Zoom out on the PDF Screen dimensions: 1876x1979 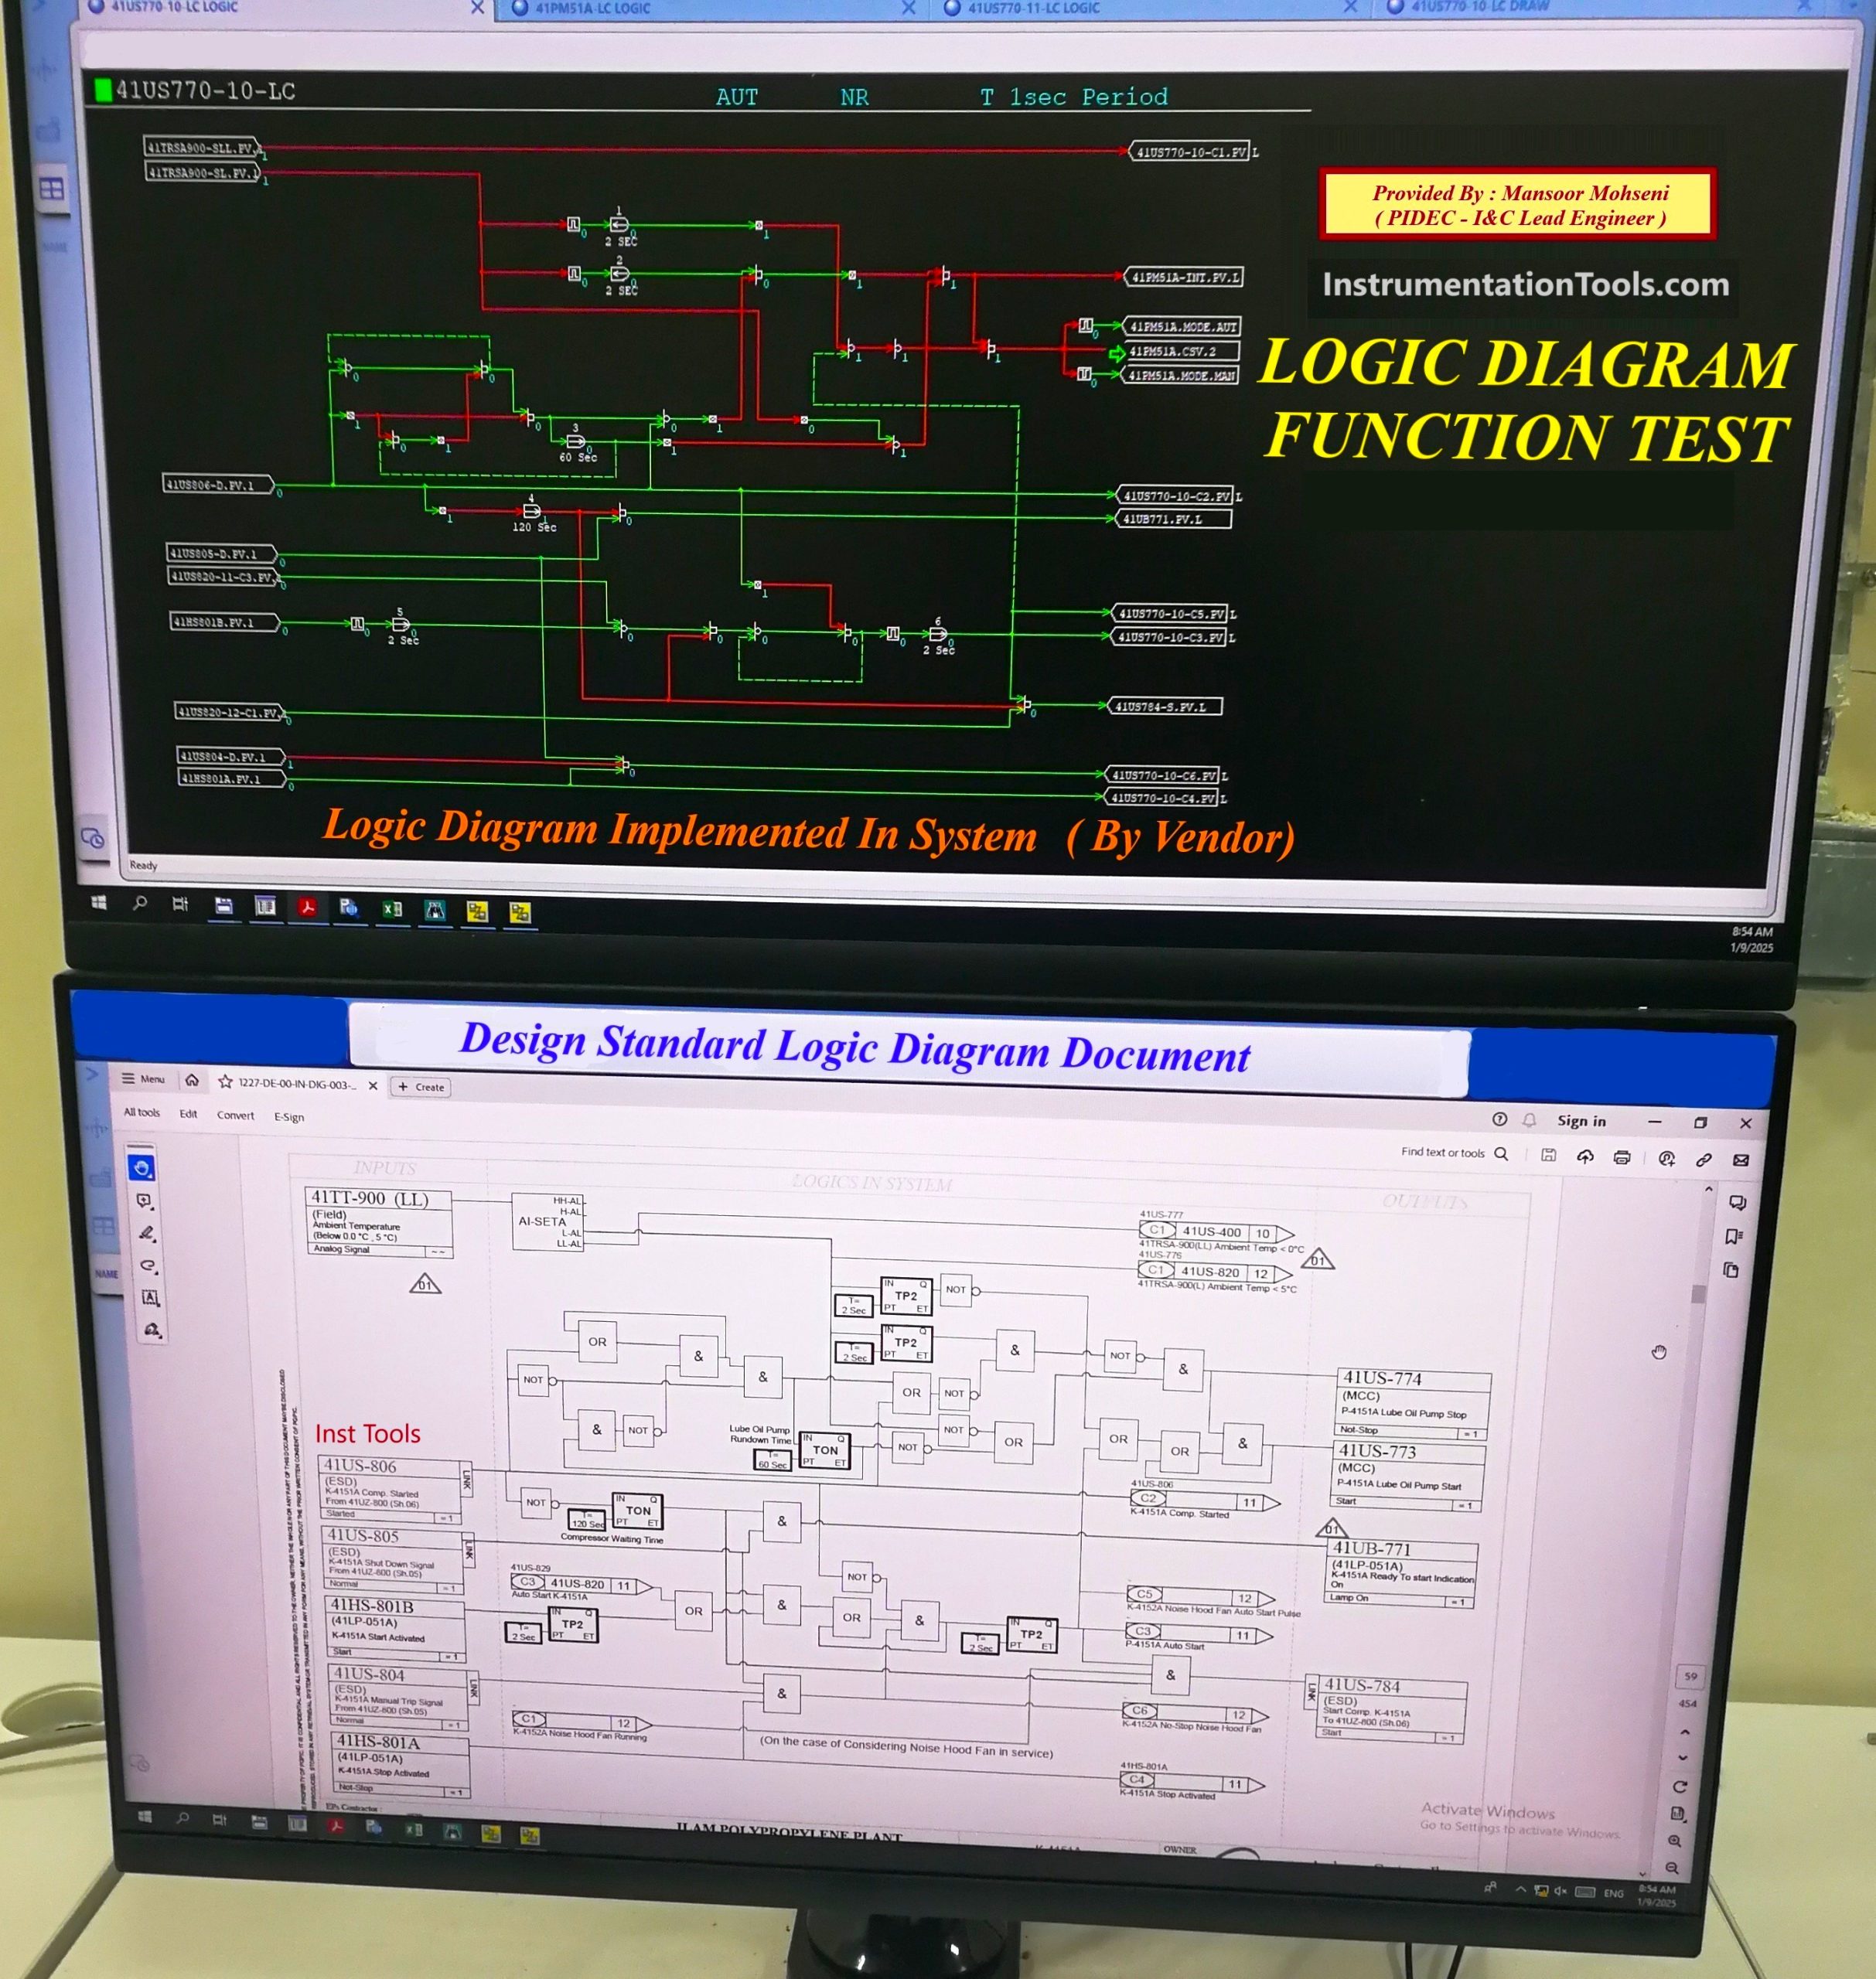coord(1672,1868)
